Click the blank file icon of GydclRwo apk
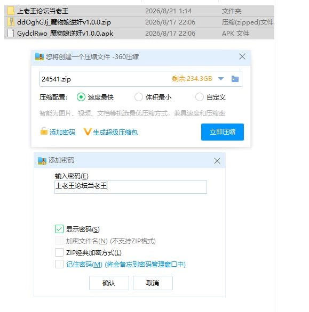Image resolution: width=309 pixels, height=312 pixels. click(11, 33)
